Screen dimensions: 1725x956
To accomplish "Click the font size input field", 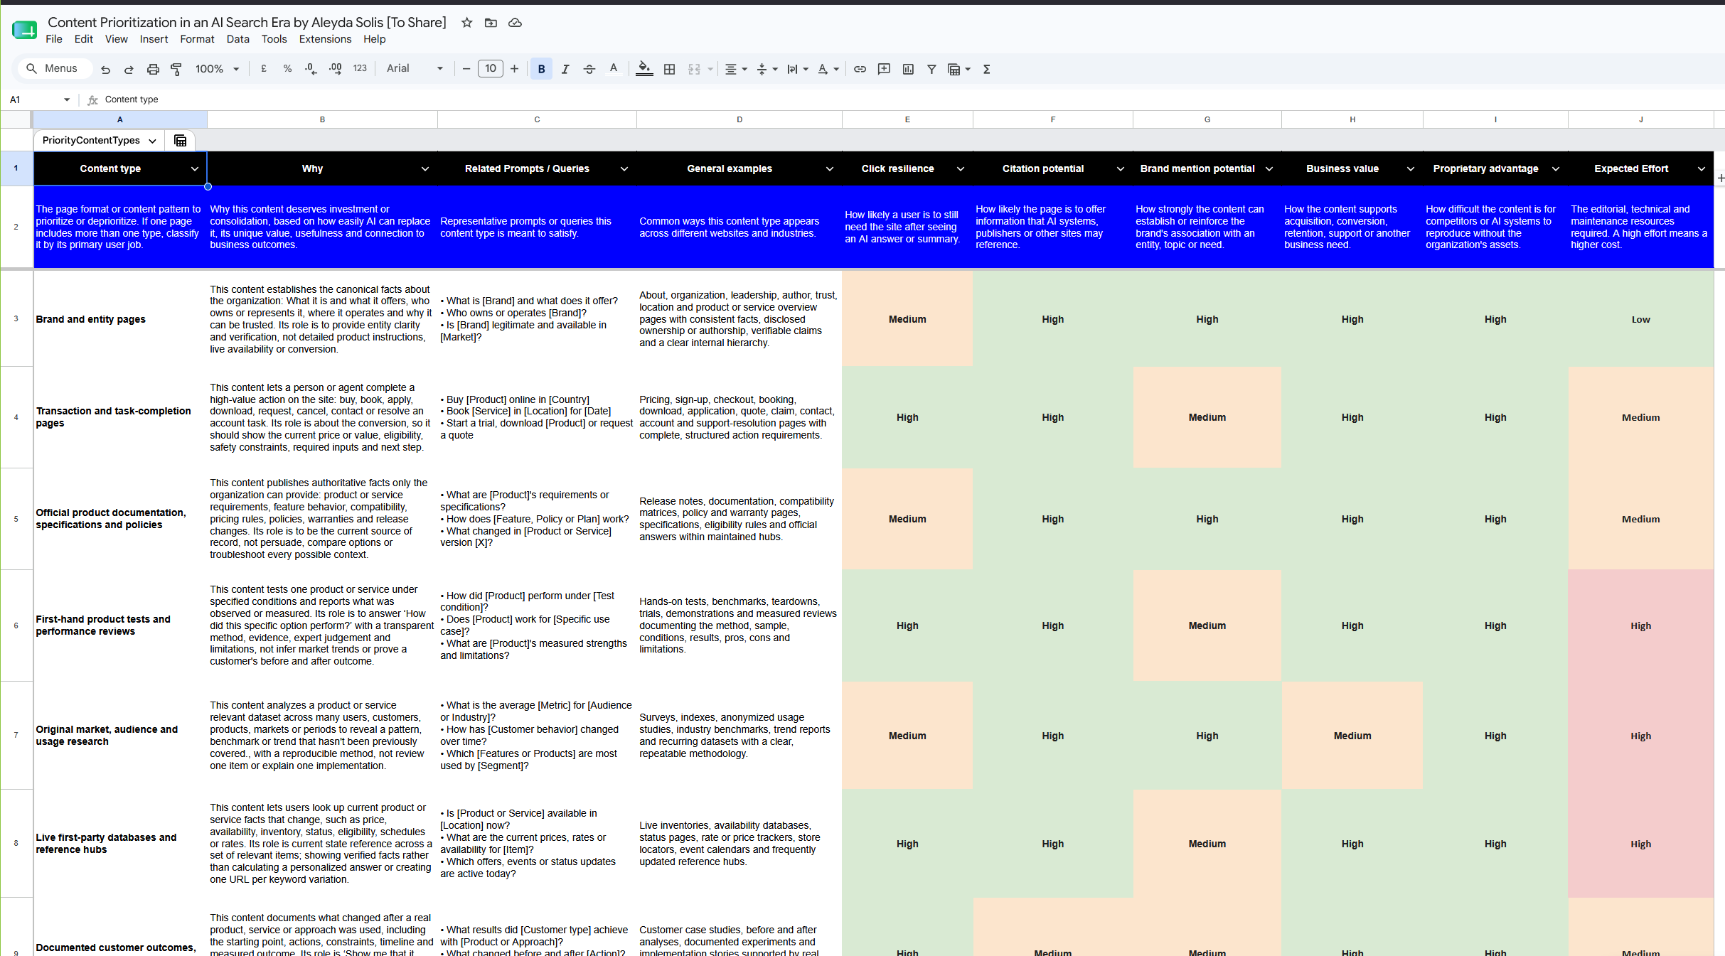I will point(490,69).
